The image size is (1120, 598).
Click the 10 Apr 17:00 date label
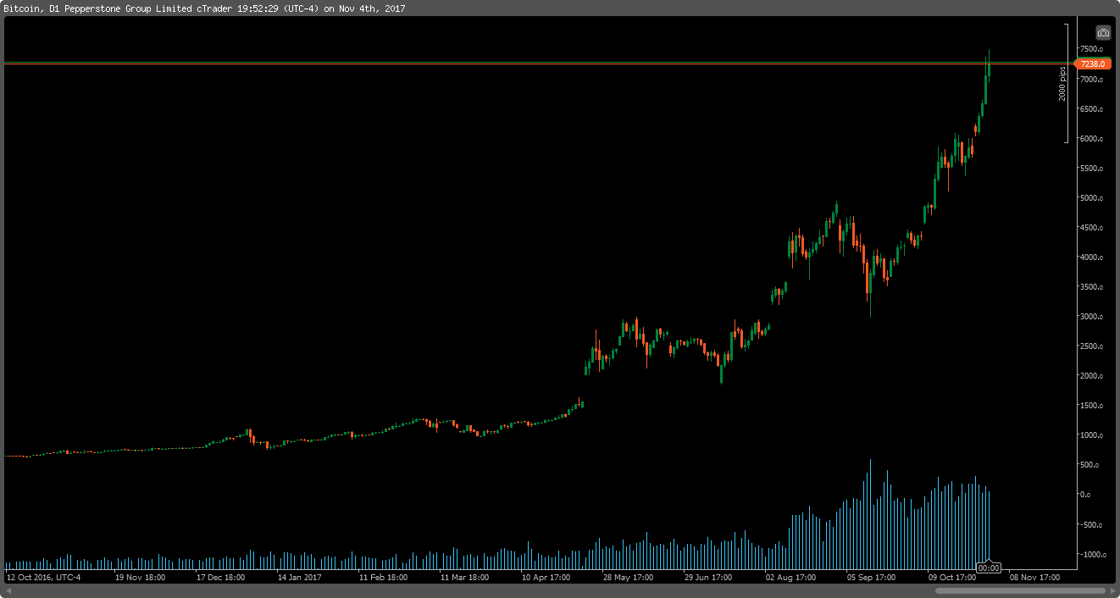[x=546, y=577]
